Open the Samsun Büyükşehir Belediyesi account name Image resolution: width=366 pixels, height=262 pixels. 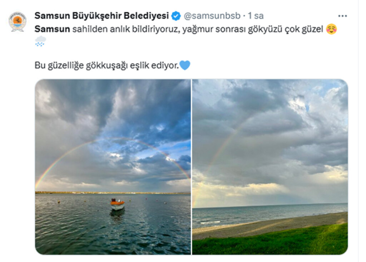[102, 16]
